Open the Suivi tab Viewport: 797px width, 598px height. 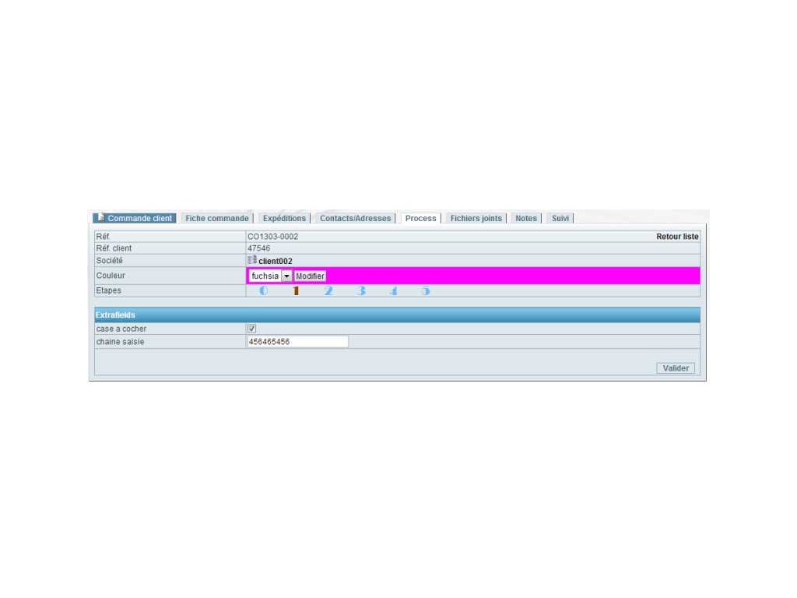tap(560, 218)
